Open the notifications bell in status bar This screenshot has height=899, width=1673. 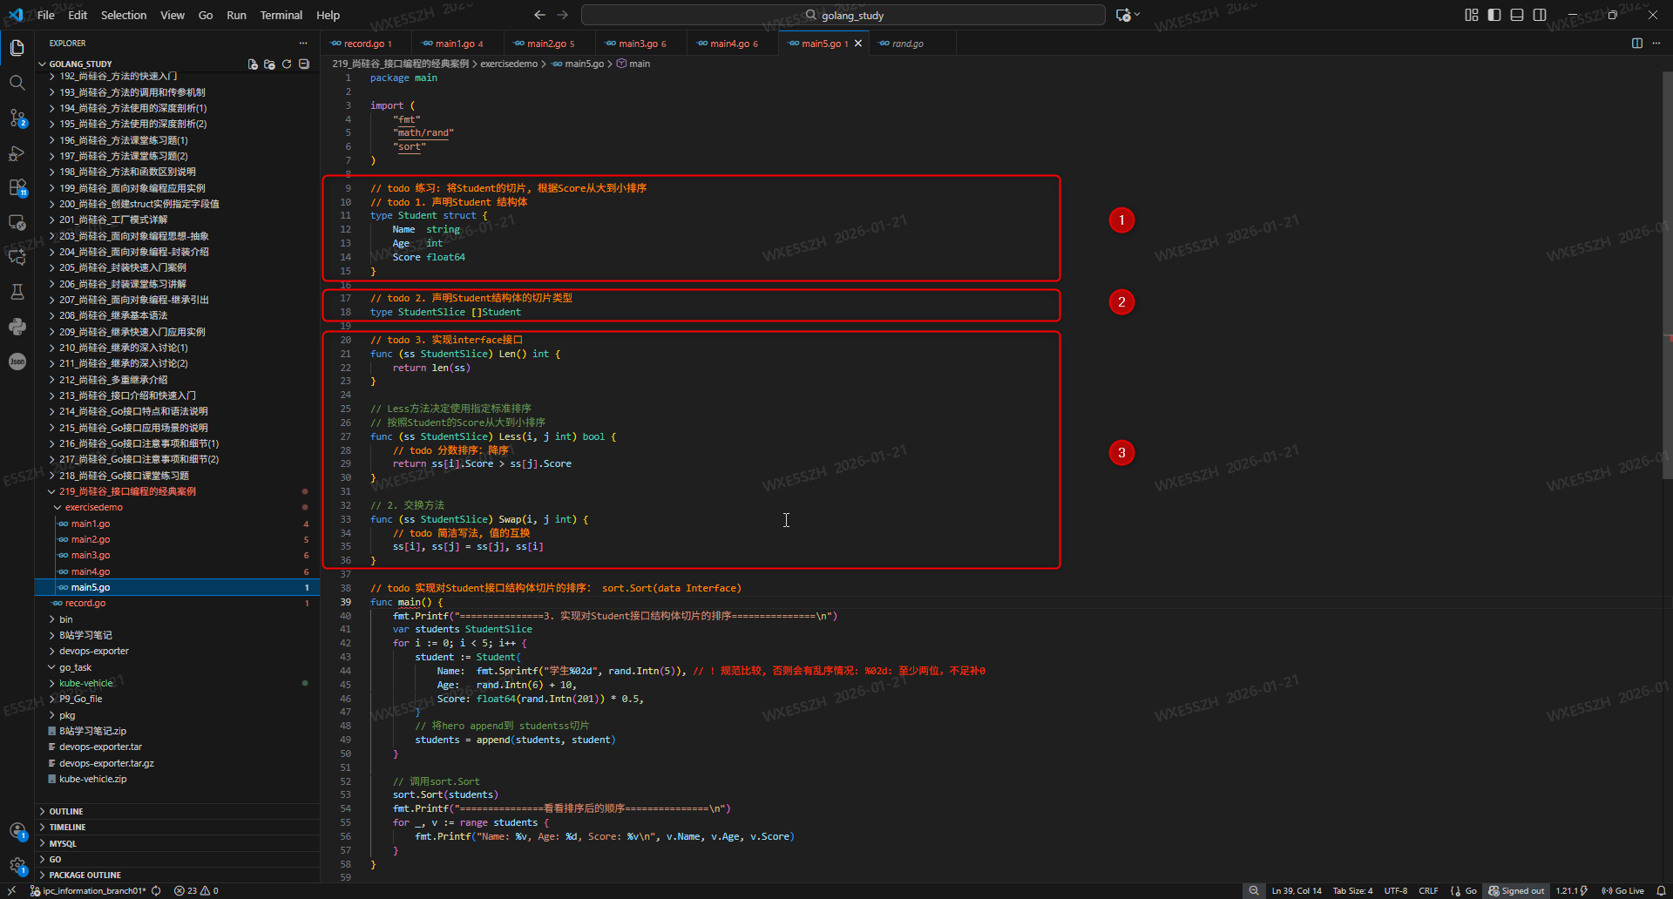click(1662, 890)
